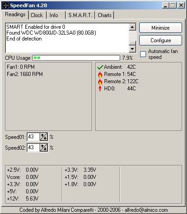The height and width of the screenshot is (214, 187).
Task: Click the 'SMART Enabled for drive 0' log line
Action: click(x=36, y=27)
